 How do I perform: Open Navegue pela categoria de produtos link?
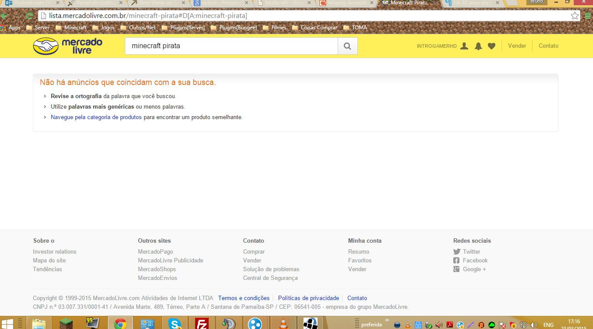(x=96, y=117)
